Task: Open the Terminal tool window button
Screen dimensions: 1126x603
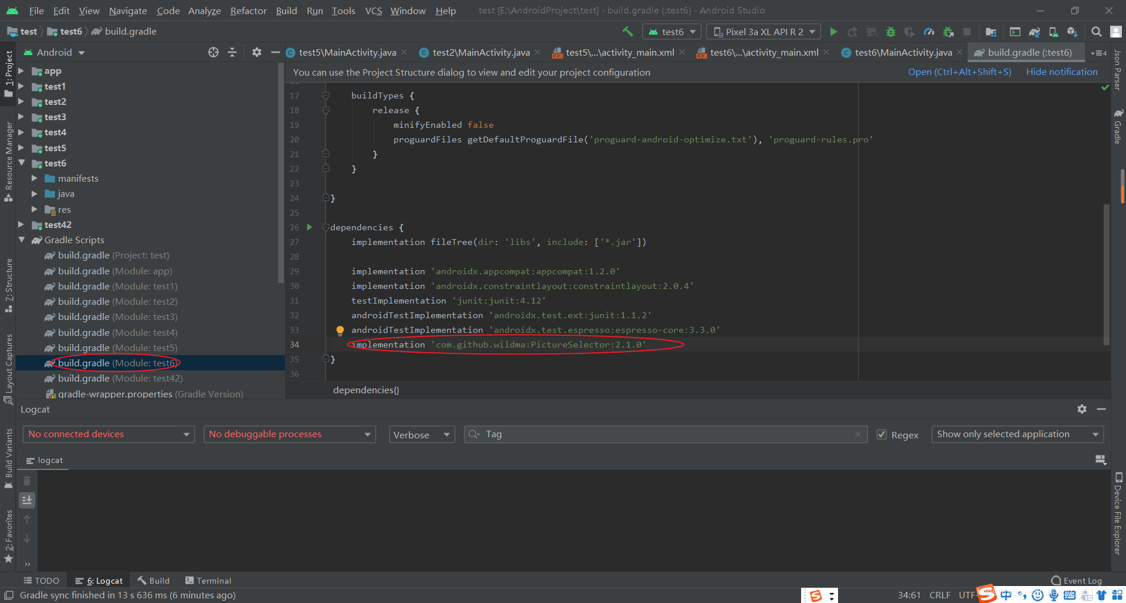Action: (208, 581)
